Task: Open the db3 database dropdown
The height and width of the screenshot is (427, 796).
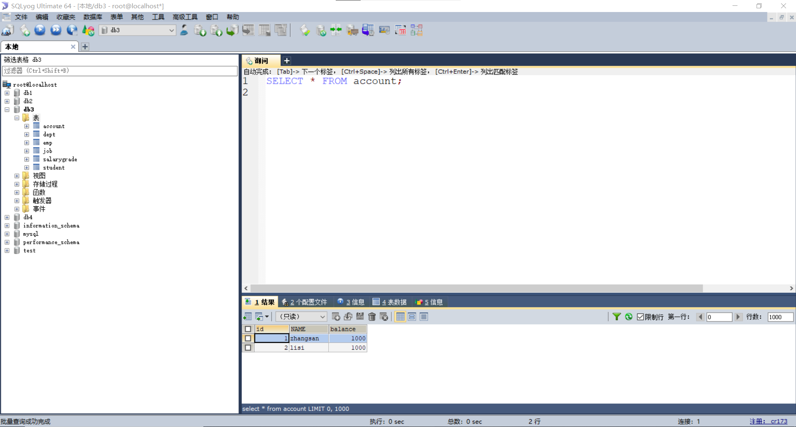Action: [138, 30]
